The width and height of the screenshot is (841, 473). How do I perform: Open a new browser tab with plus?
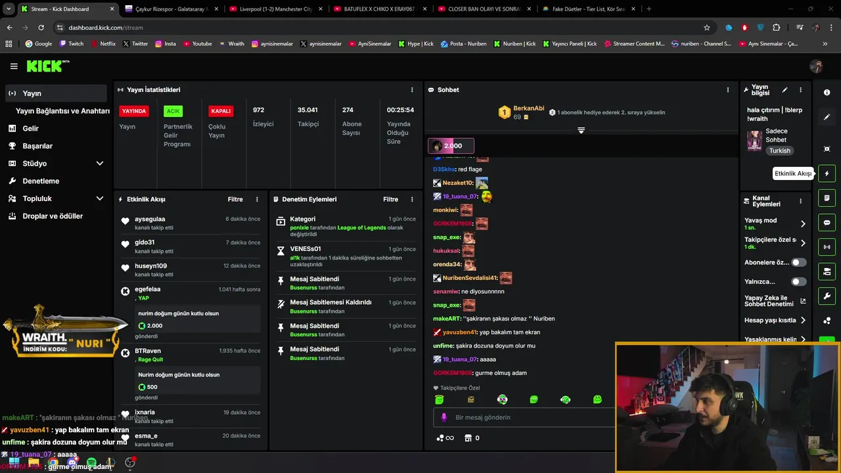pyautogui.click(x=649, y=9)
